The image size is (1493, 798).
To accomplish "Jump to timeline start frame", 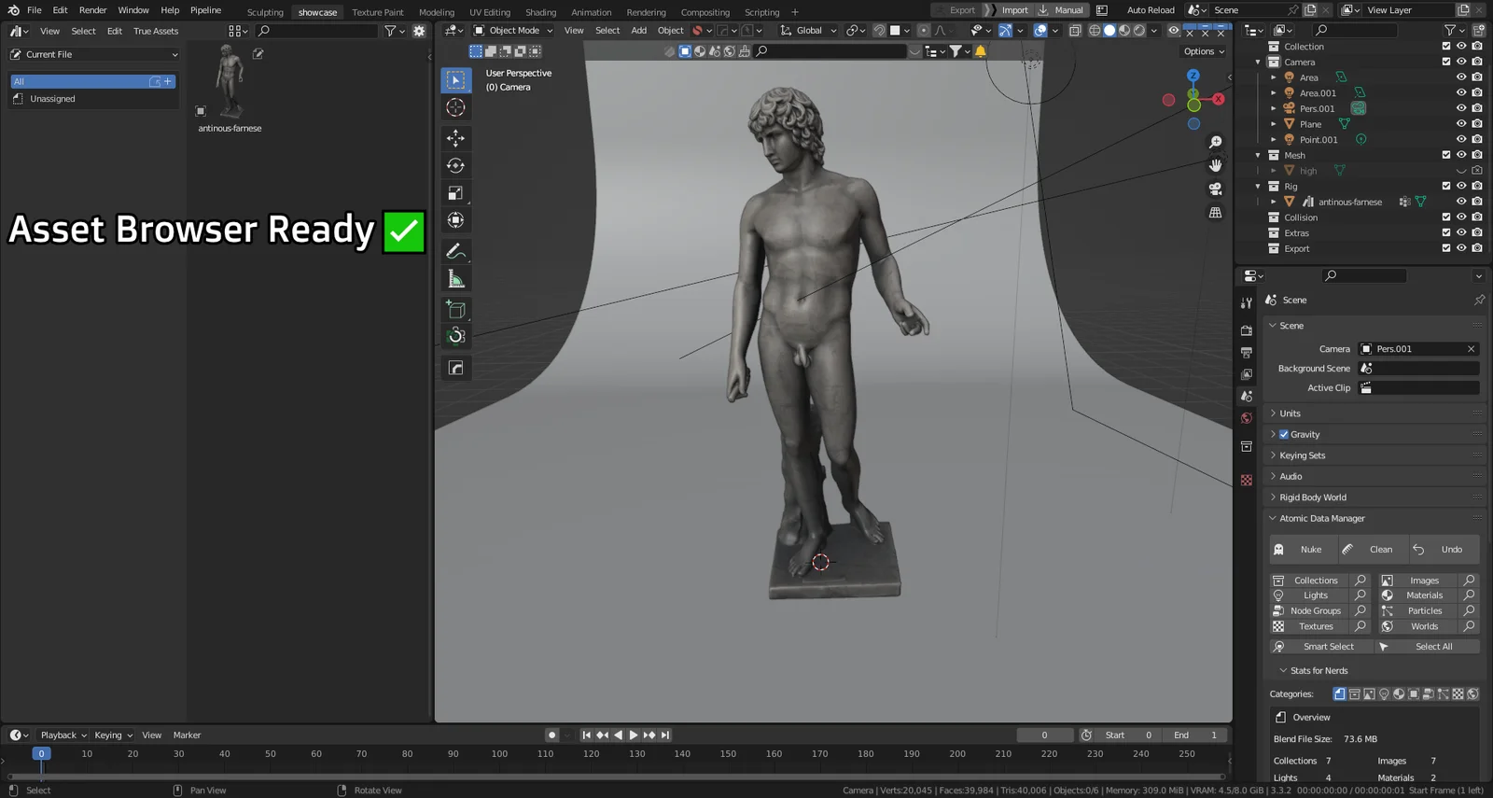I will [586, 735].
